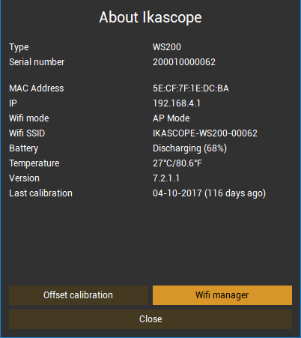Click the Type label

click(x=19, y=47)
